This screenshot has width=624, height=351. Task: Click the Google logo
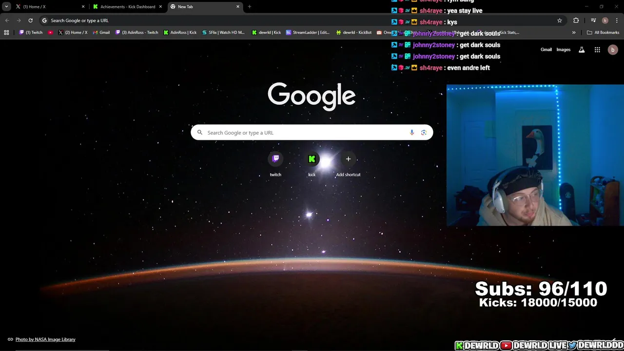(312, 96)
